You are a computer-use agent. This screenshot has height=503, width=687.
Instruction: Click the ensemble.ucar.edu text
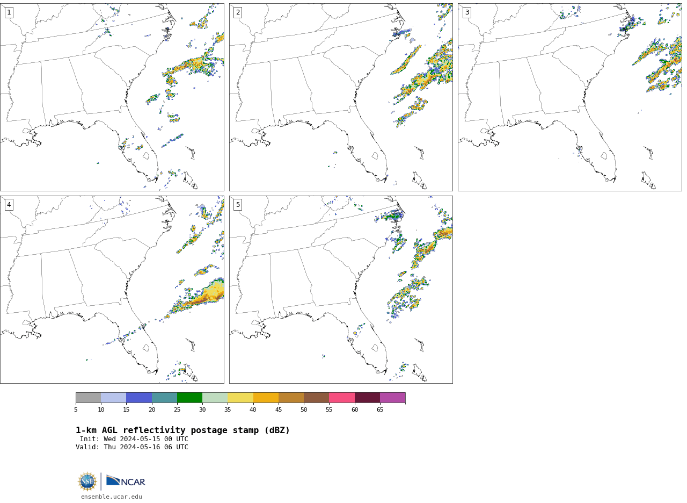click(x=112, y=497)
